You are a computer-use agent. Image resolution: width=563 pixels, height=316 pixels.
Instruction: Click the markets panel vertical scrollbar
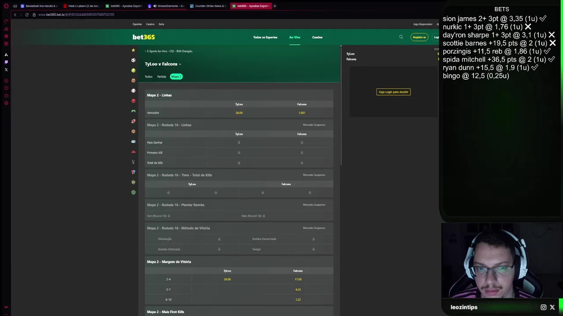coord(341,105)
